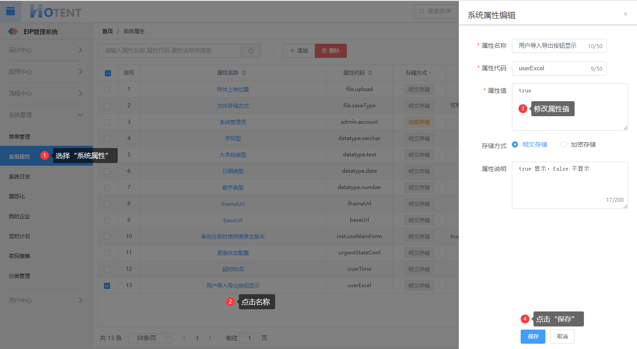This screenshot has height=349, width=637.
Task: Click the 取消 button
Action: tap(562, 337)
